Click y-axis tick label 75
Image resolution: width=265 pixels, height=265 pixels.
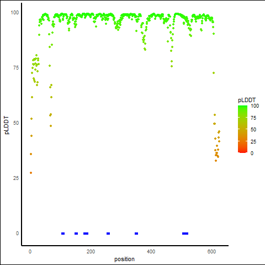16,68
